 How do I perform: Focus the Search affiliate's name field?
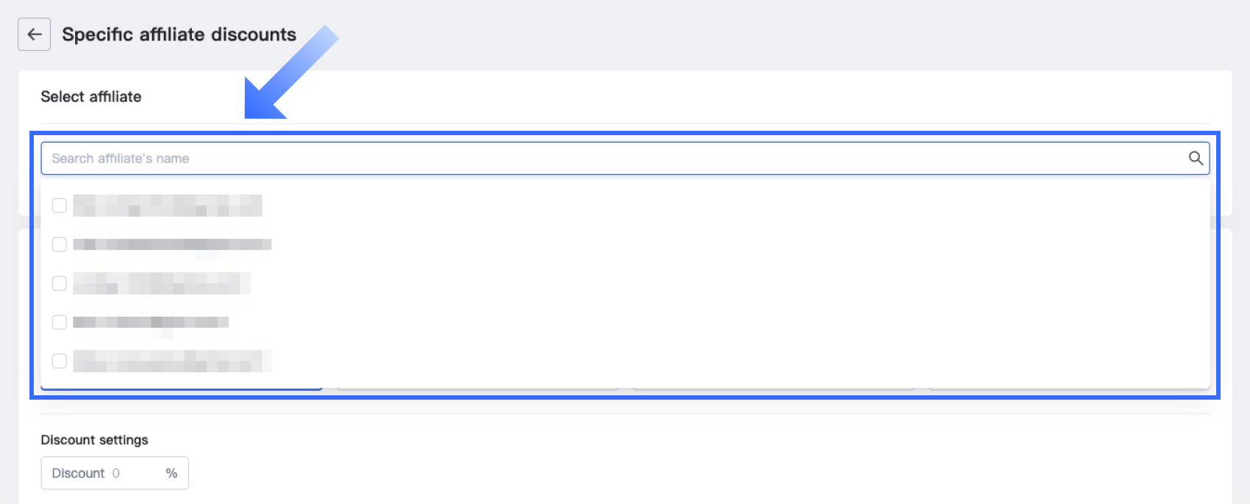(x=588, y=158)
